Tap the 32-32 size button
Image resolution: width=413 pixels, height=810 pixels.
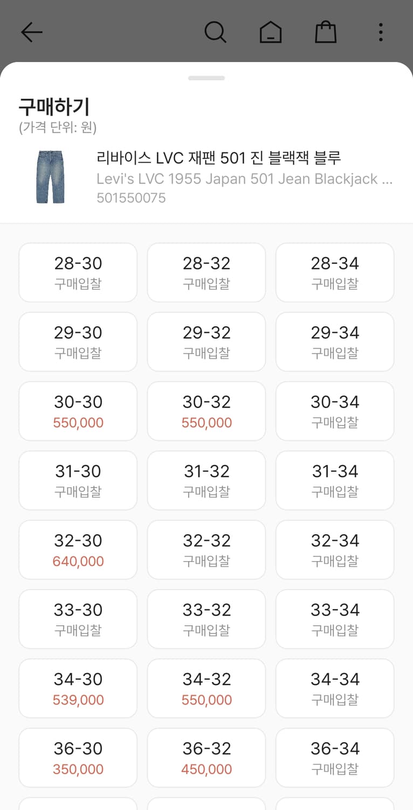point(206,550)
